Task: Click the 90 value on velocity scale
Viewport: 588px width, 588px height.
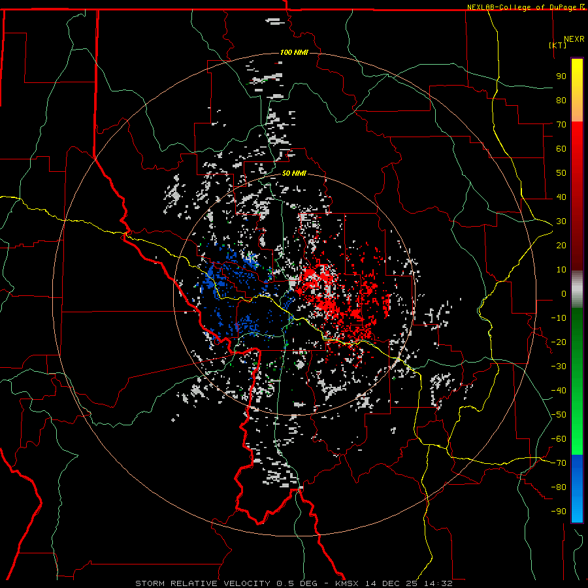Action: coord(561,76)
